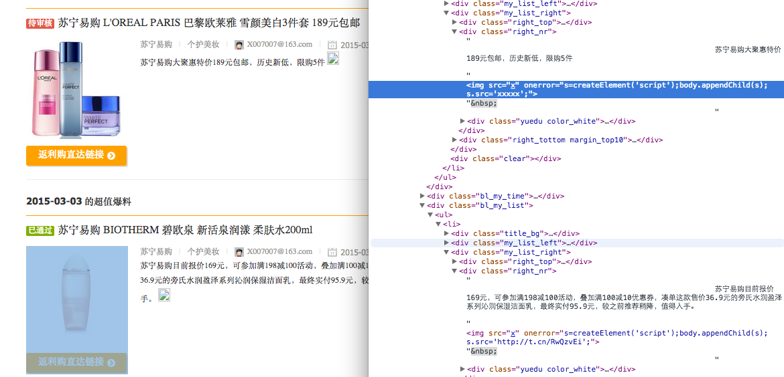This screenshot has width=784, height=377.
Task: Collapse the second my_list_right div node
Action: 446,252
